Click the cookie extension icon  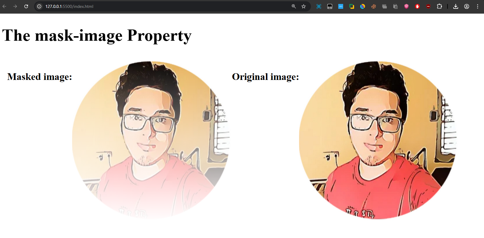pyautogui.click(x=374, y=6)
